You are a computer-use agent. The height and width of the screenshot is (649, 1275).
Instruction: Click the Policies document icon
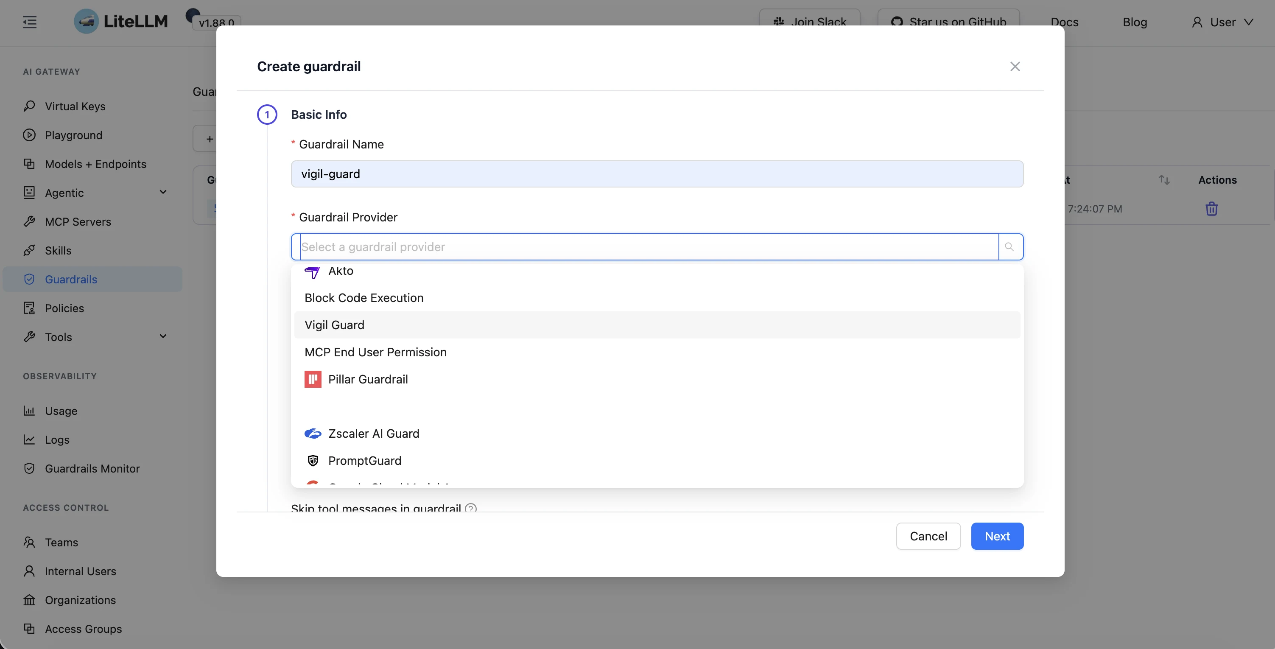tap(29, 308)
